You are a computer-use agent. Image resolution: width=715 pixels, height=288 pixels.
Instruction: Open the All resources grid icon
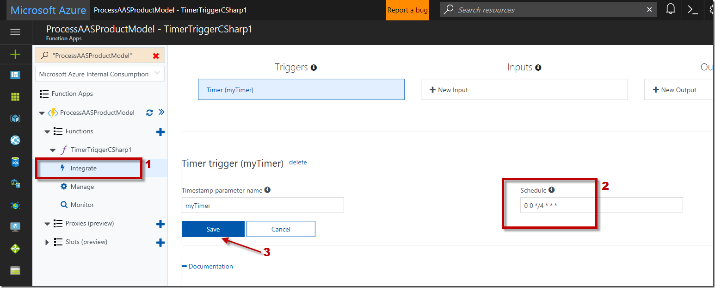pyautogui.click(x=15, y=97)
